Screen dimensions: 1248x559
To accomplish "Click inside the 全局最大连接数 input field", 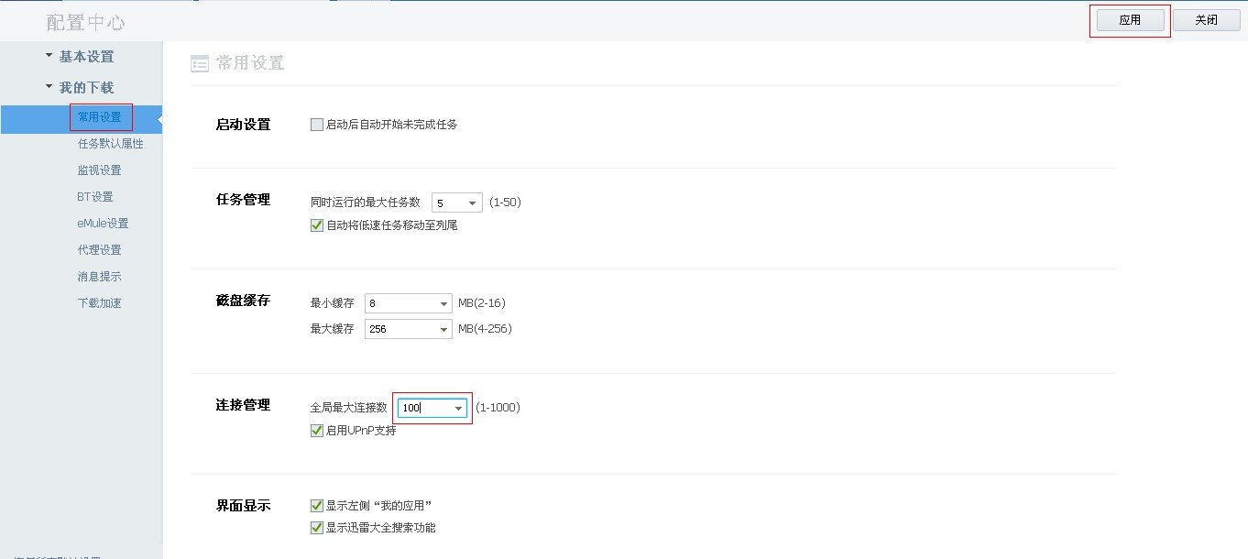I will (423, 408).
